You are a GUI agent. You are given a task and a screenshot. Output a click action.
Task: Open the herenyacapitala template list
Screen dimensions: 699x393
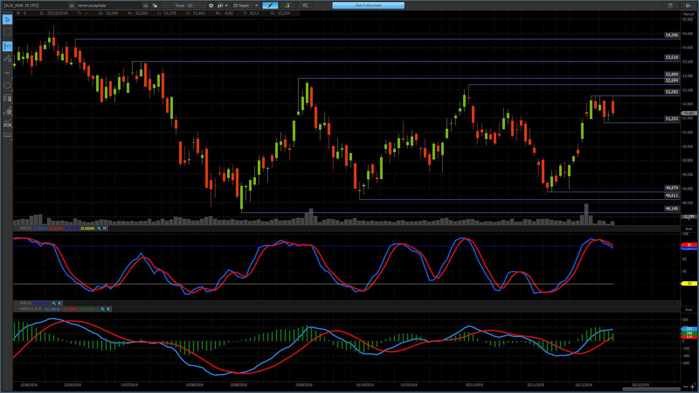pos(146,5)
